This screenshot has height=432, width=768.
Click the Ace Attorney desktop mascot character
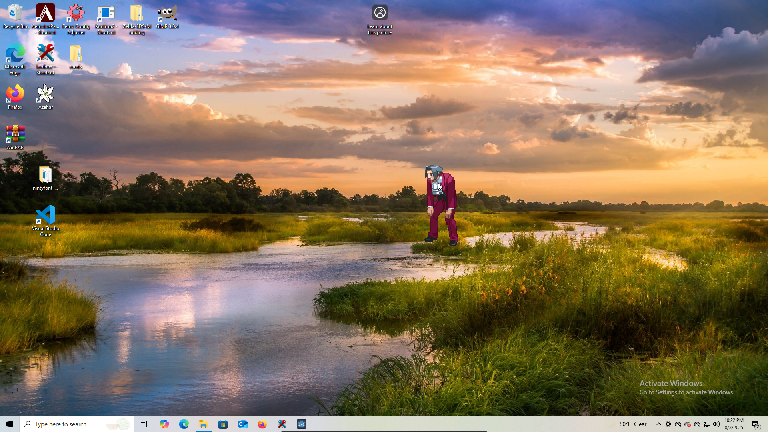click(x=442, y=204)
